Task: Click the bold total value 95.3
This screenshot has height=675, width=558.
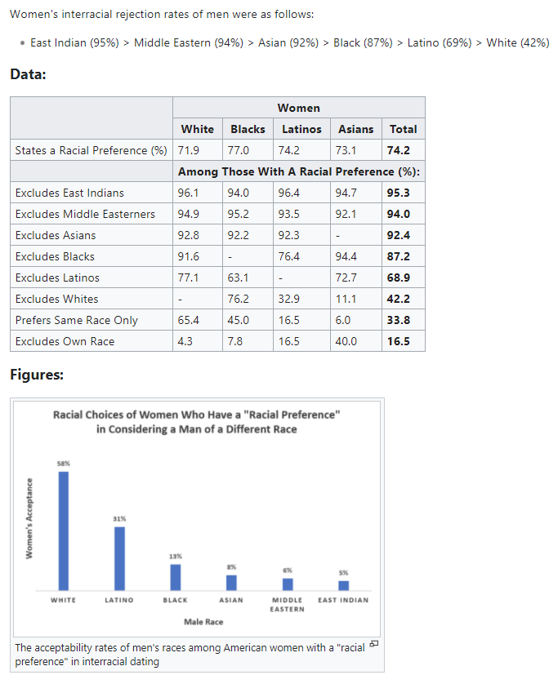Action: coord(404,193)
